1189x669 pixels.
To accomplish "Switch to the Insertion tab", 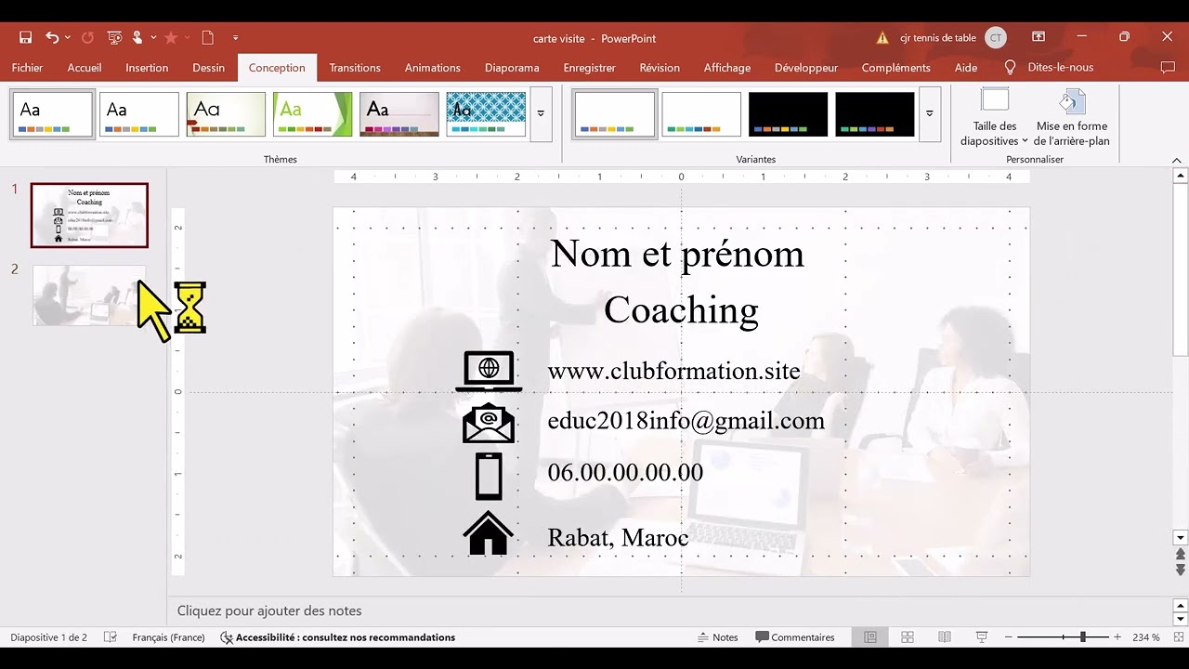I will 147,67.
